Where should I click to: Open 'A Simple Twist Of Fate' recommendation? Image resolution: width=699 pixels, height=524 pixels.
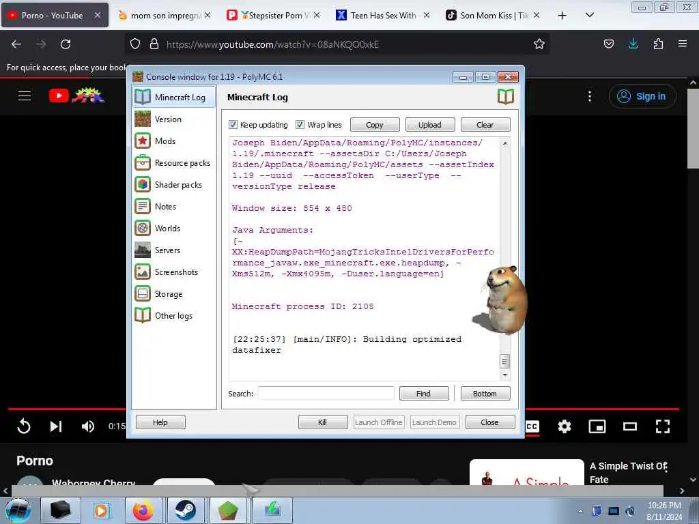click(x=628, y=472)
